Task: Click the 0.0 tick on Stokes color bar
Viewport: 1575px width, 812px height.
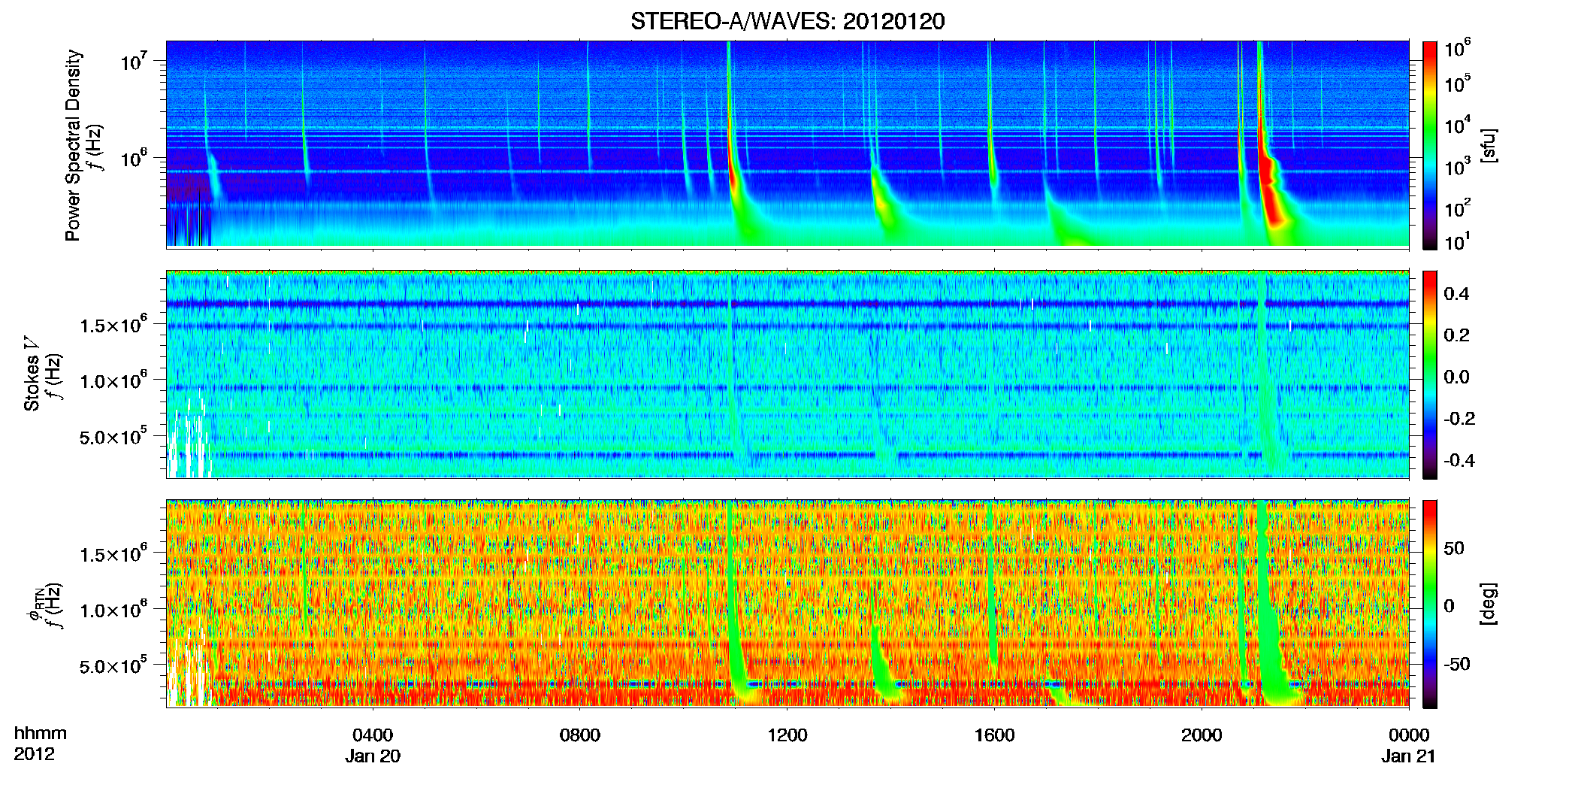Action: (x=1456, y=377)
